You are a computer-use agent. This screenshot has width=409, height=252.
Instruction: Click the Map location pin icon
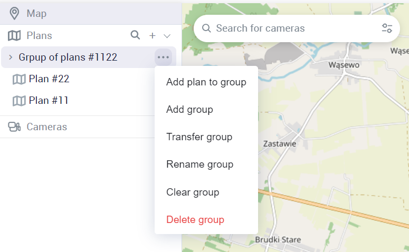(x=14, y=13)
